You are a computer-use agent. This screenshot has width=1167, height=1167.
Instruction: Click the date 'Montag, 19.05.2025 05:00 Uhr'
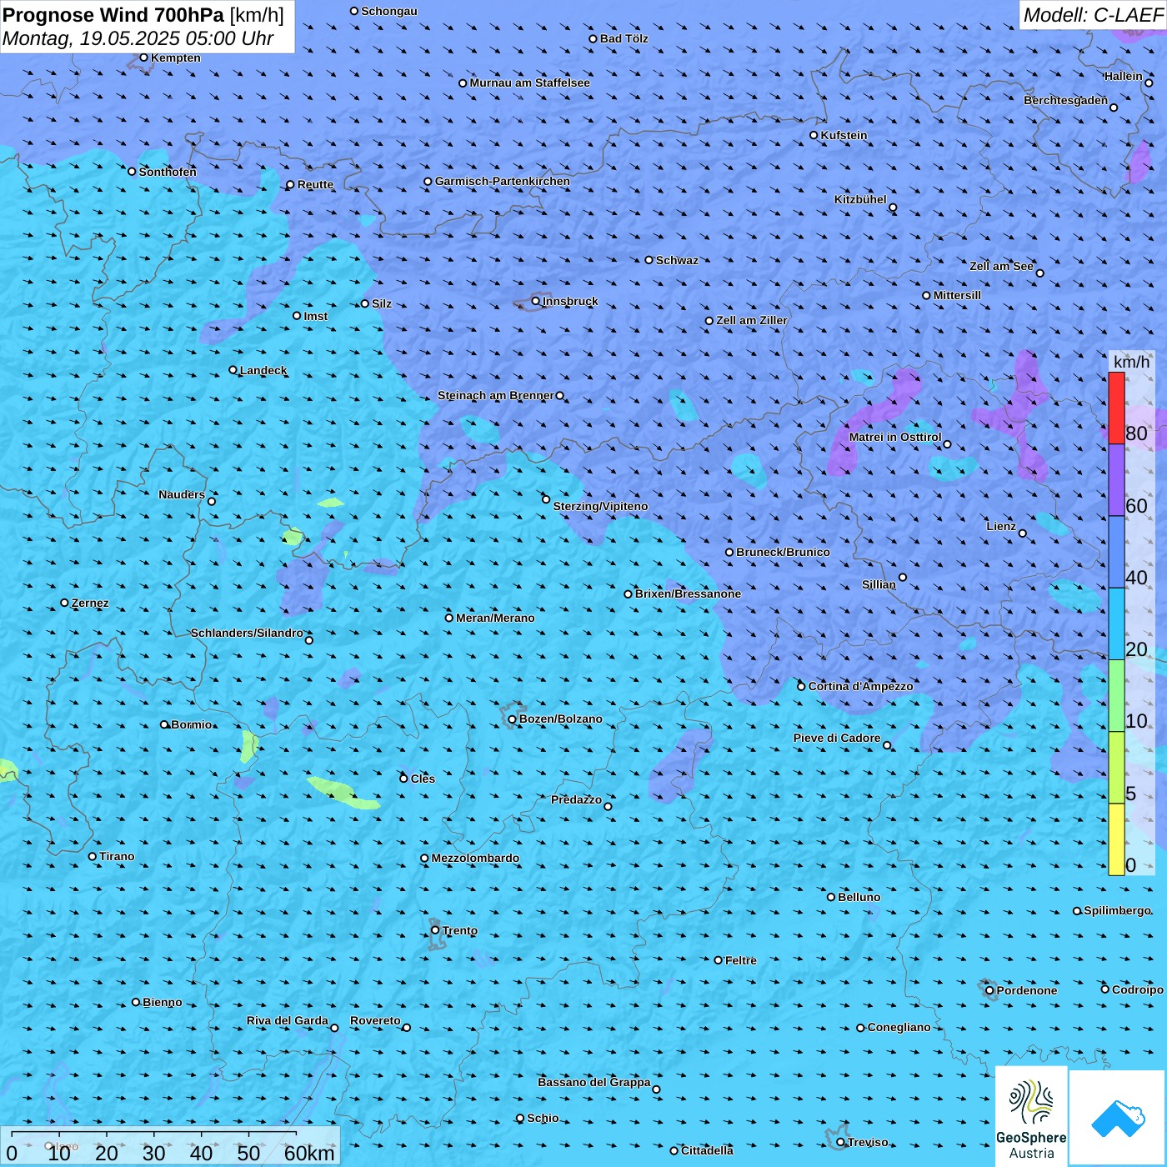click(x=138, y=38)
